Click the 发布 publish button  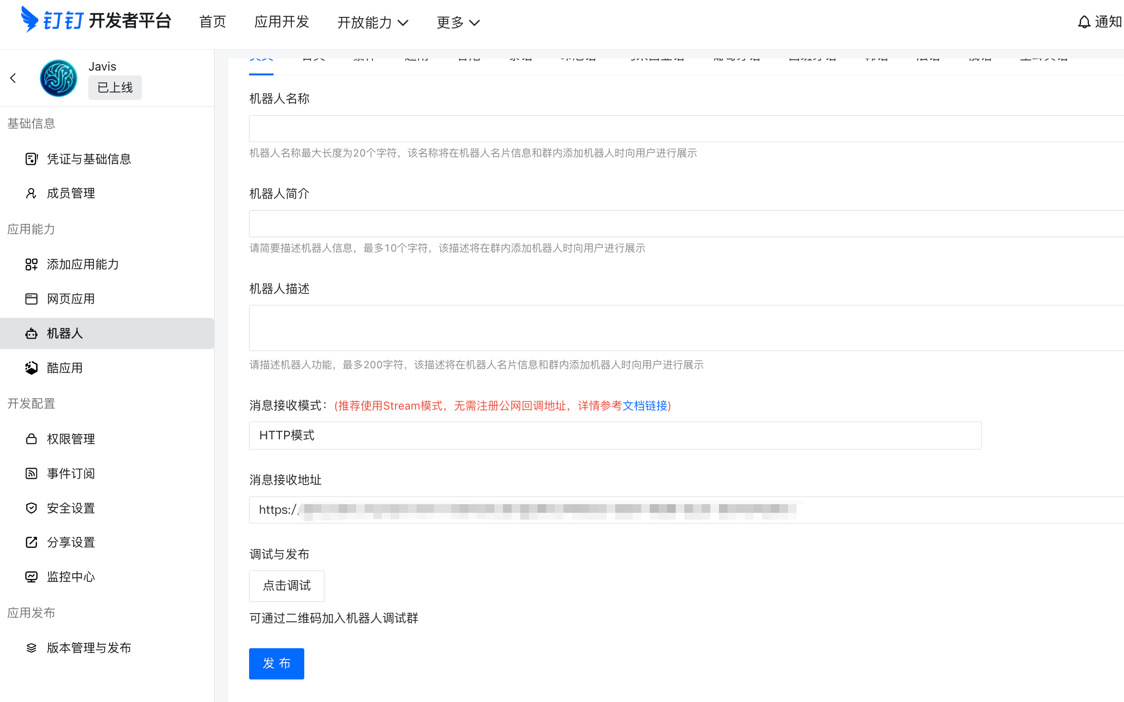tap(276, 664)
